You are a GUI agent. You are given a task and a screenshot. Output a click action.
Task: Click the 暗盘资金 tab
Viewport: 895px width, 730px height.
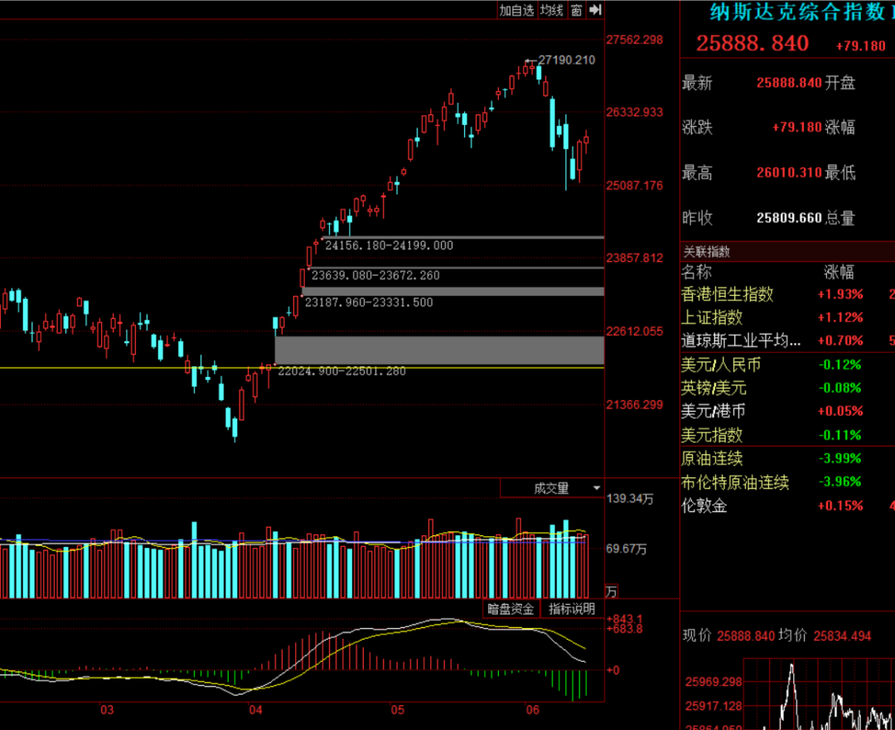(x=510, y=609)
